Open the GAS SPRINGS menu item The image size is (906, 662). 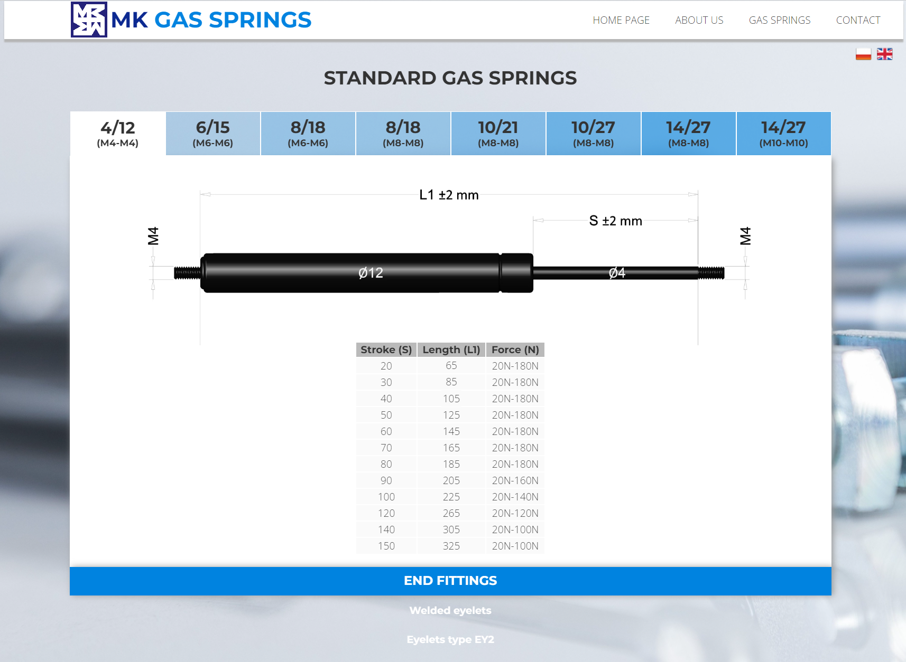(779, 20)
